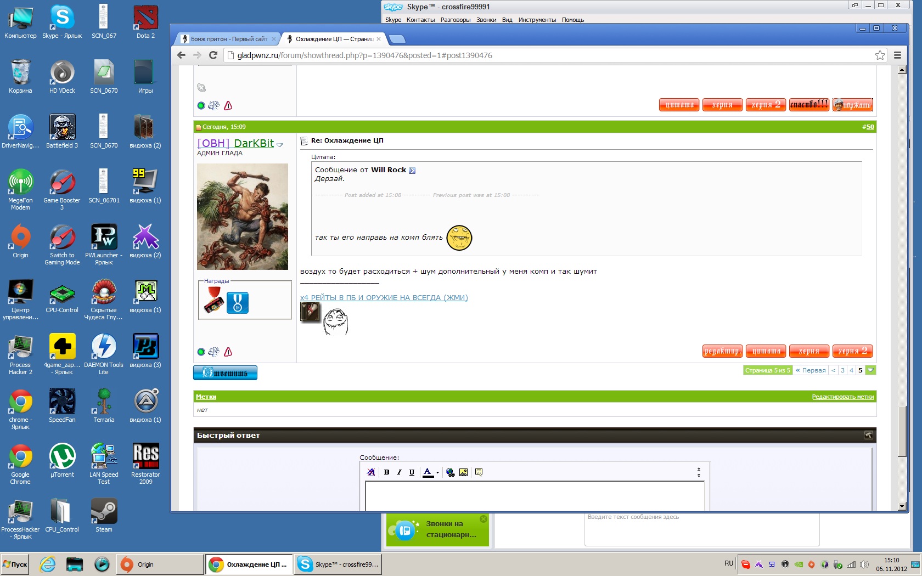Open the font color dropdown arrow
Viewport: 922px width, 576px height.
coord(437,472)
